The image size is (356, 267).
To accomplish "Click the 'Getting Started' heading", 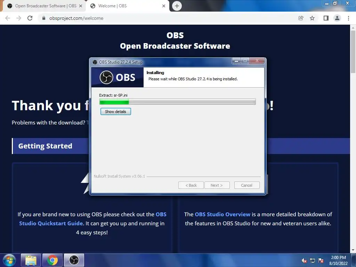I will (x=45, y=146).
